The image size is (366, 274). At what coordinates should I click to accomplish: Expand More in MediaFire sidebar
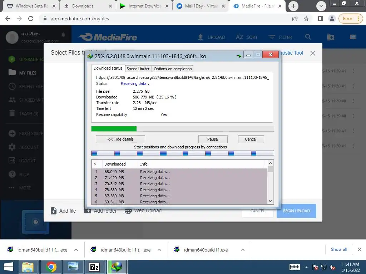pos(20,188)
